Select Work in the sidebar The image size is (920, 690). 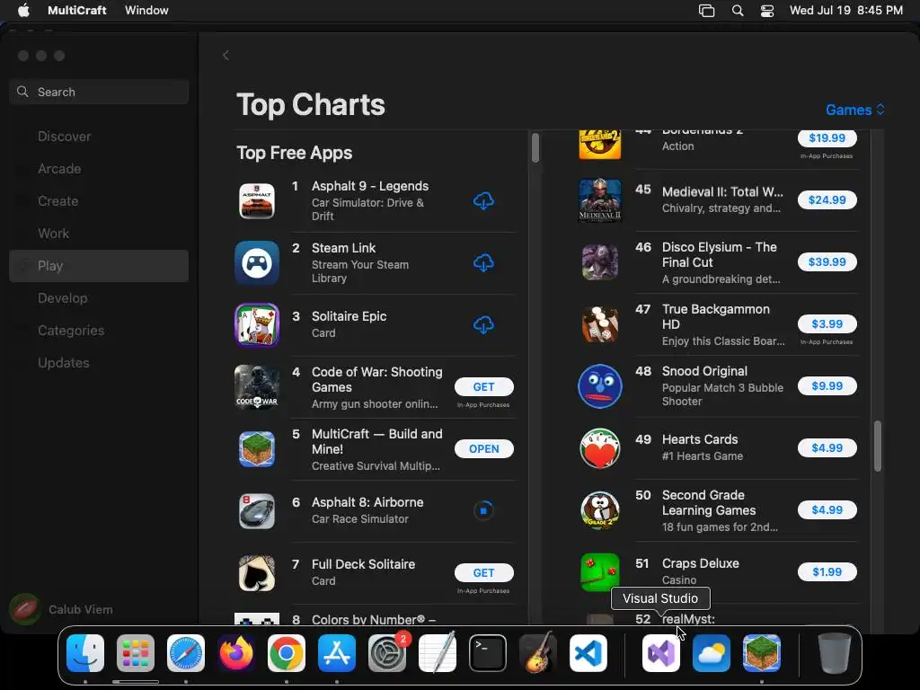tap(99, 233)
